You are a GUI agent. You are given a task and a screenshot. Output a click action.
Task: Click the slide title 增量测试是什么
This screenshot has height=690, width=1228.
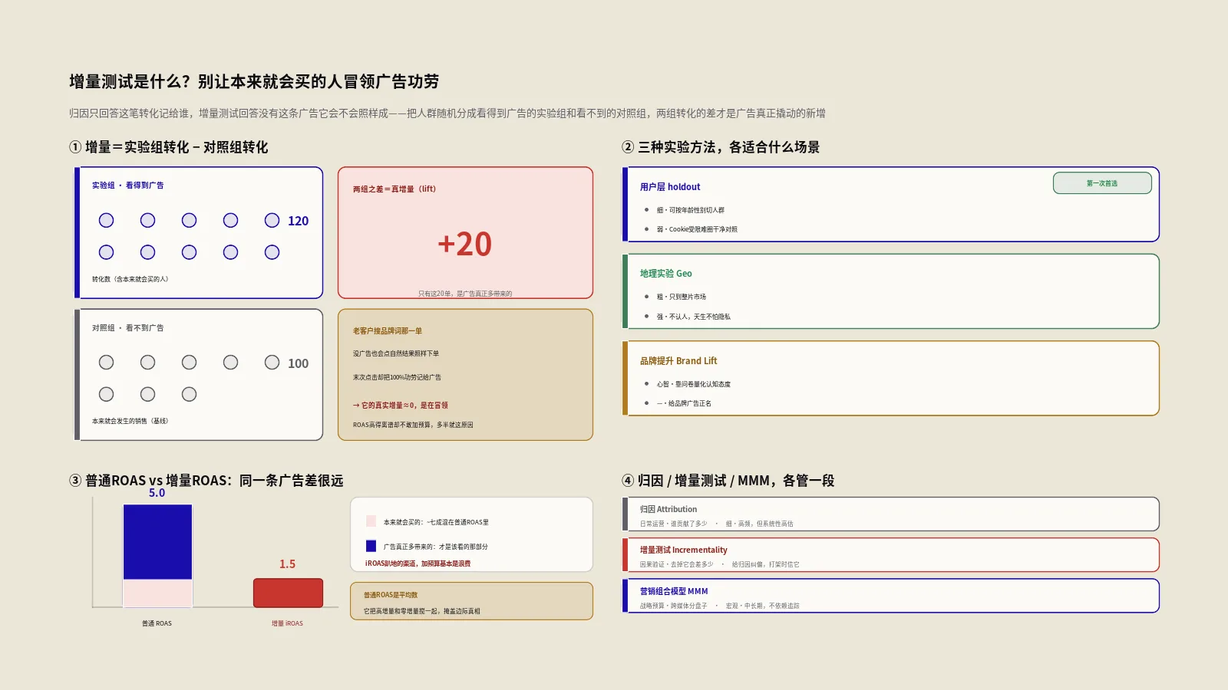coord(254,81)
